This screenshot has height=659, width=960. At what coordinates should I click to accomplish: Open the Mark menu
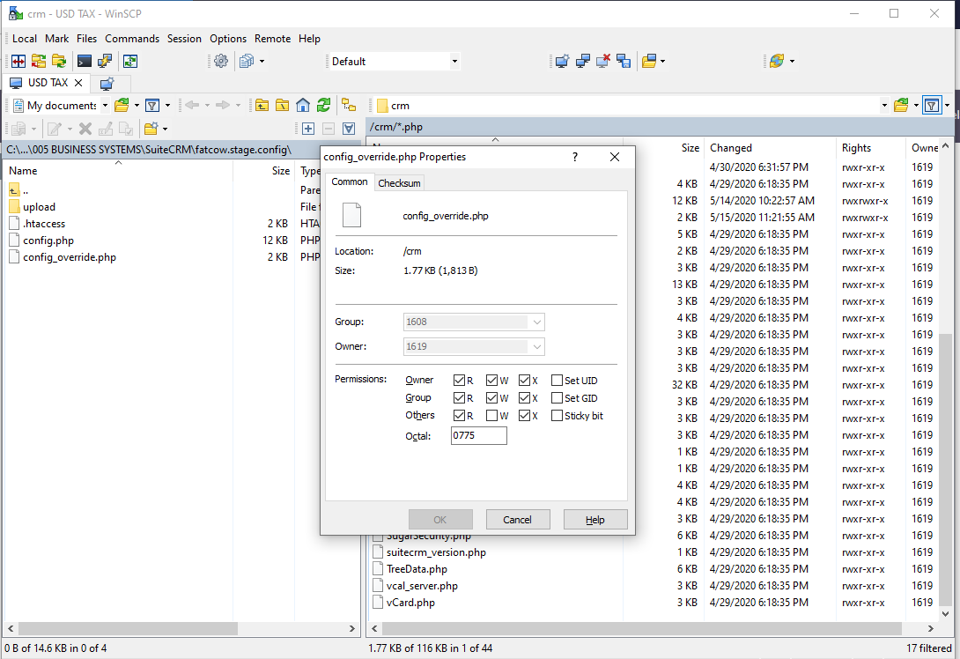pos(57,39)
